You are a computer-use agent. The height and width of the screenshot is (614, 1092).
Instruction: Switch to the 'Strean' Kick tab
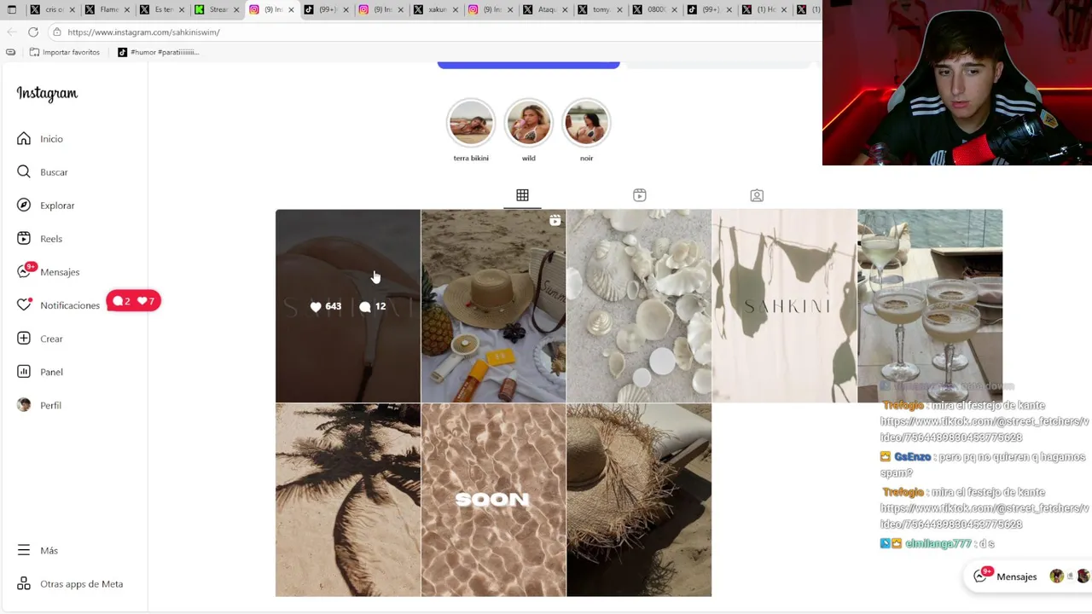click(x=213, y=9)
